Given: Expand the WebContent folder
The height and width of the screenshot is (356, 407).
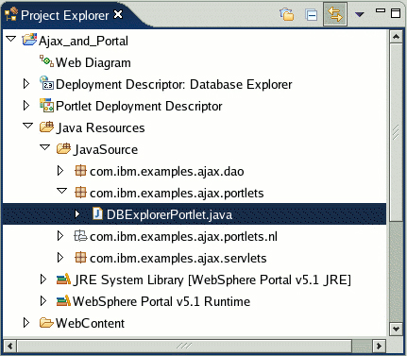Looking at the screenshot, I should click(26, 323).
